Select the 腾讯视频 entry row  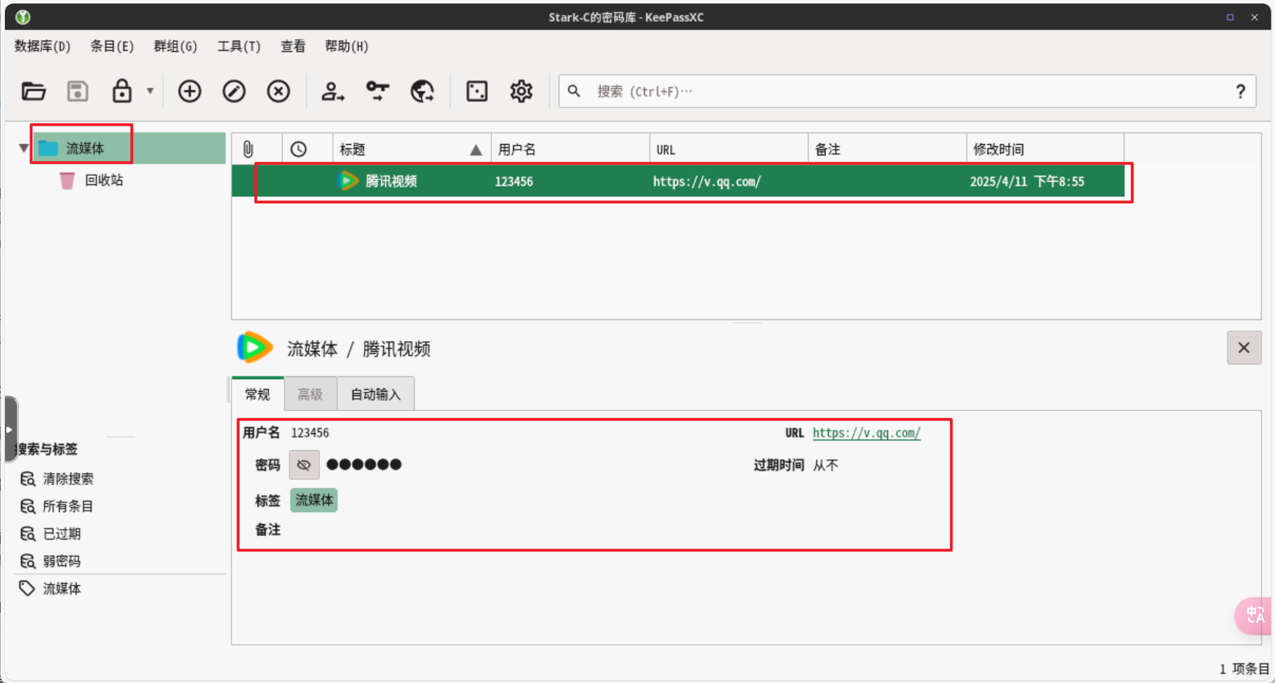(678, 181)
